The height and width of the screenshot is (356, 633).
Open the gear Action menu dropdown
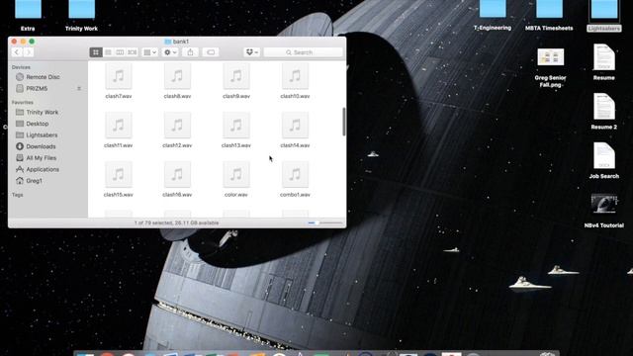[x=170, y=52]
